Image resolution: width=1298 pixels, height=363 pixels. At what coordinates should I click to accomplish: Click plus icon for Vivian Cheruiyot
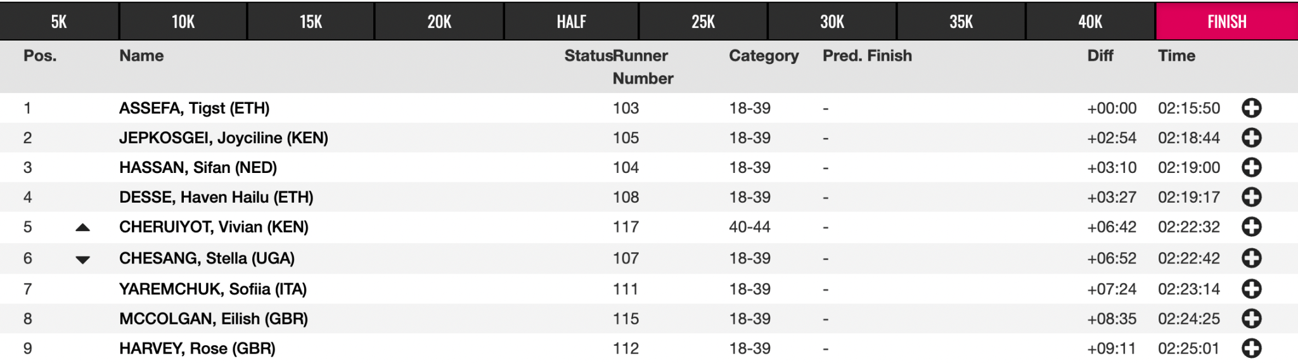[x=1251, y=227]
